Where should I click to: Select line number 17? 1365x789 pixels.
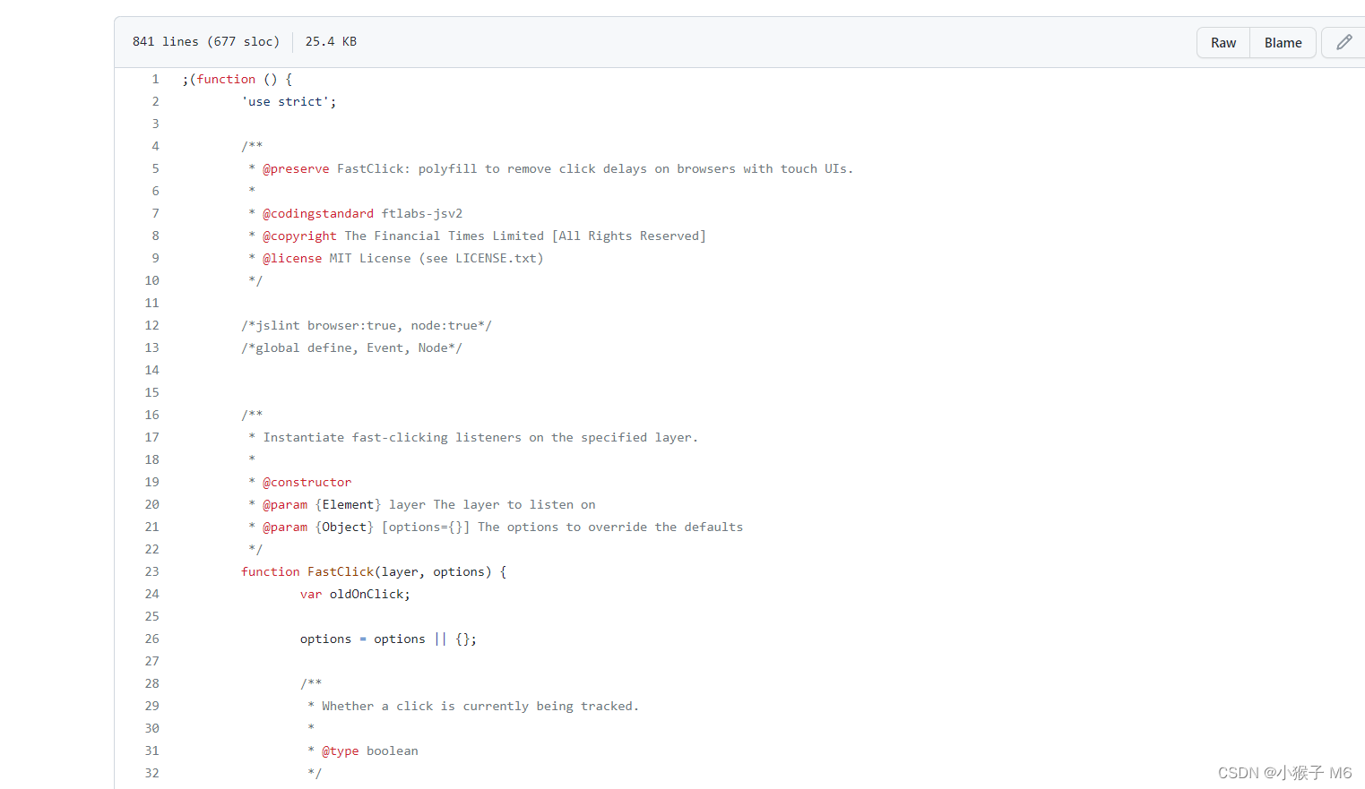(x=151, y=437)
